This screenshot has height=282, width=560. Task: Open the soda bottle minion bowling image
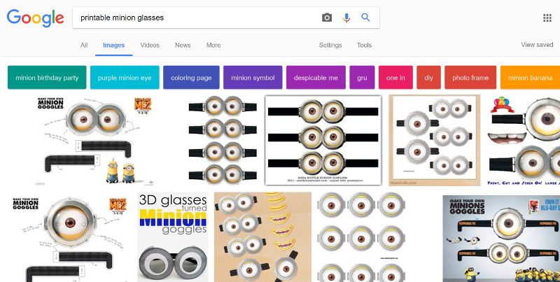(x=323, y=140)
